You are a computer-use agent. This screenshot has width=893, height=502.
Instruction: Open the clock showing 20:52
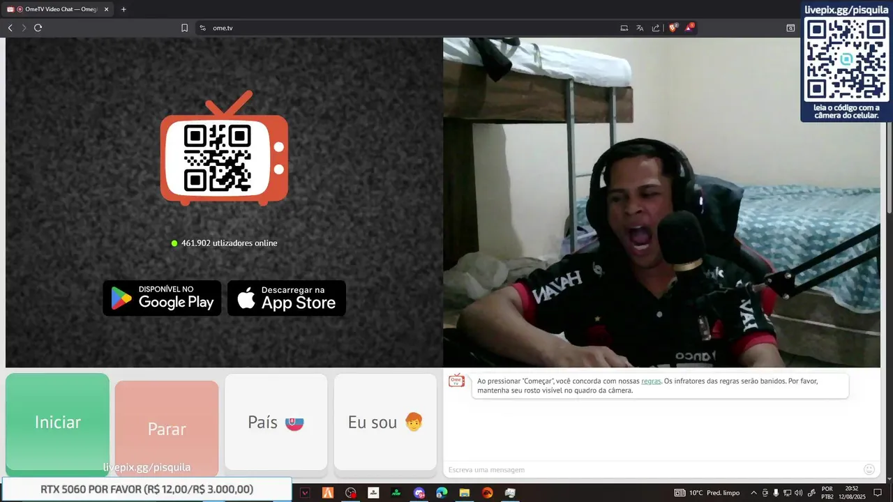(852, 493)
